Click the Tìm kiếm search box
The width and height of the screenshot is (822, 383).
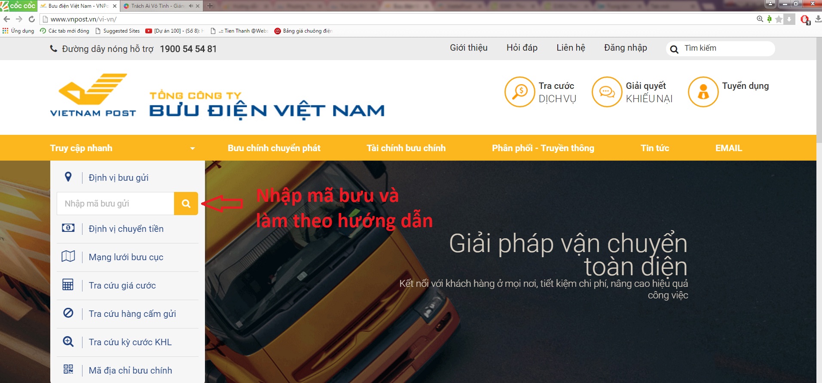coord(720,49)
